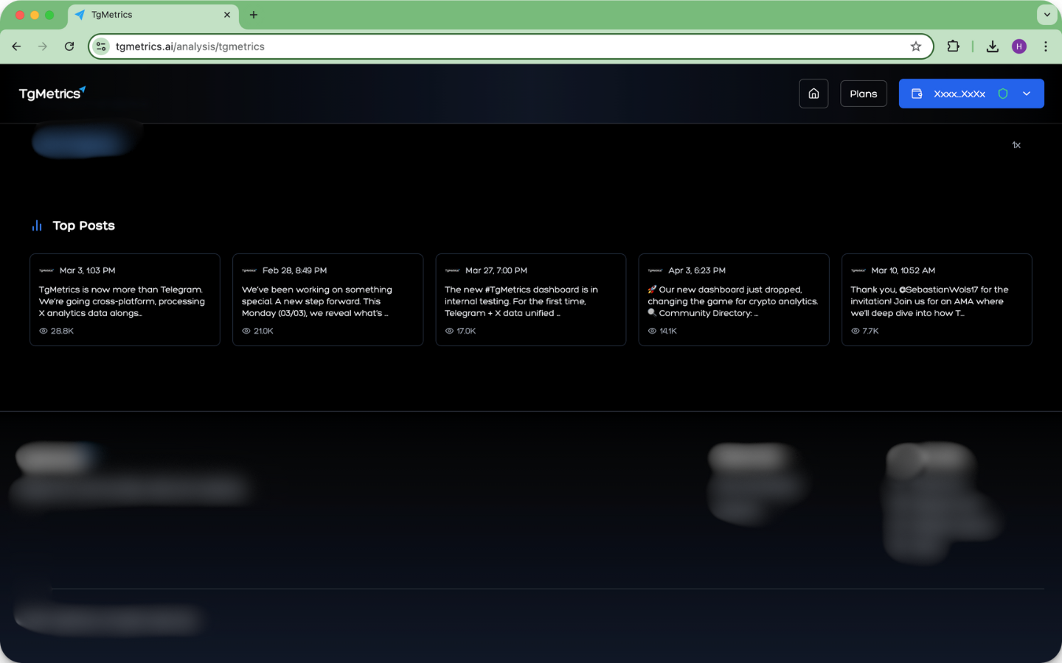Click the home icon button
The image size is (1062, 663).
tap(813, 94)
